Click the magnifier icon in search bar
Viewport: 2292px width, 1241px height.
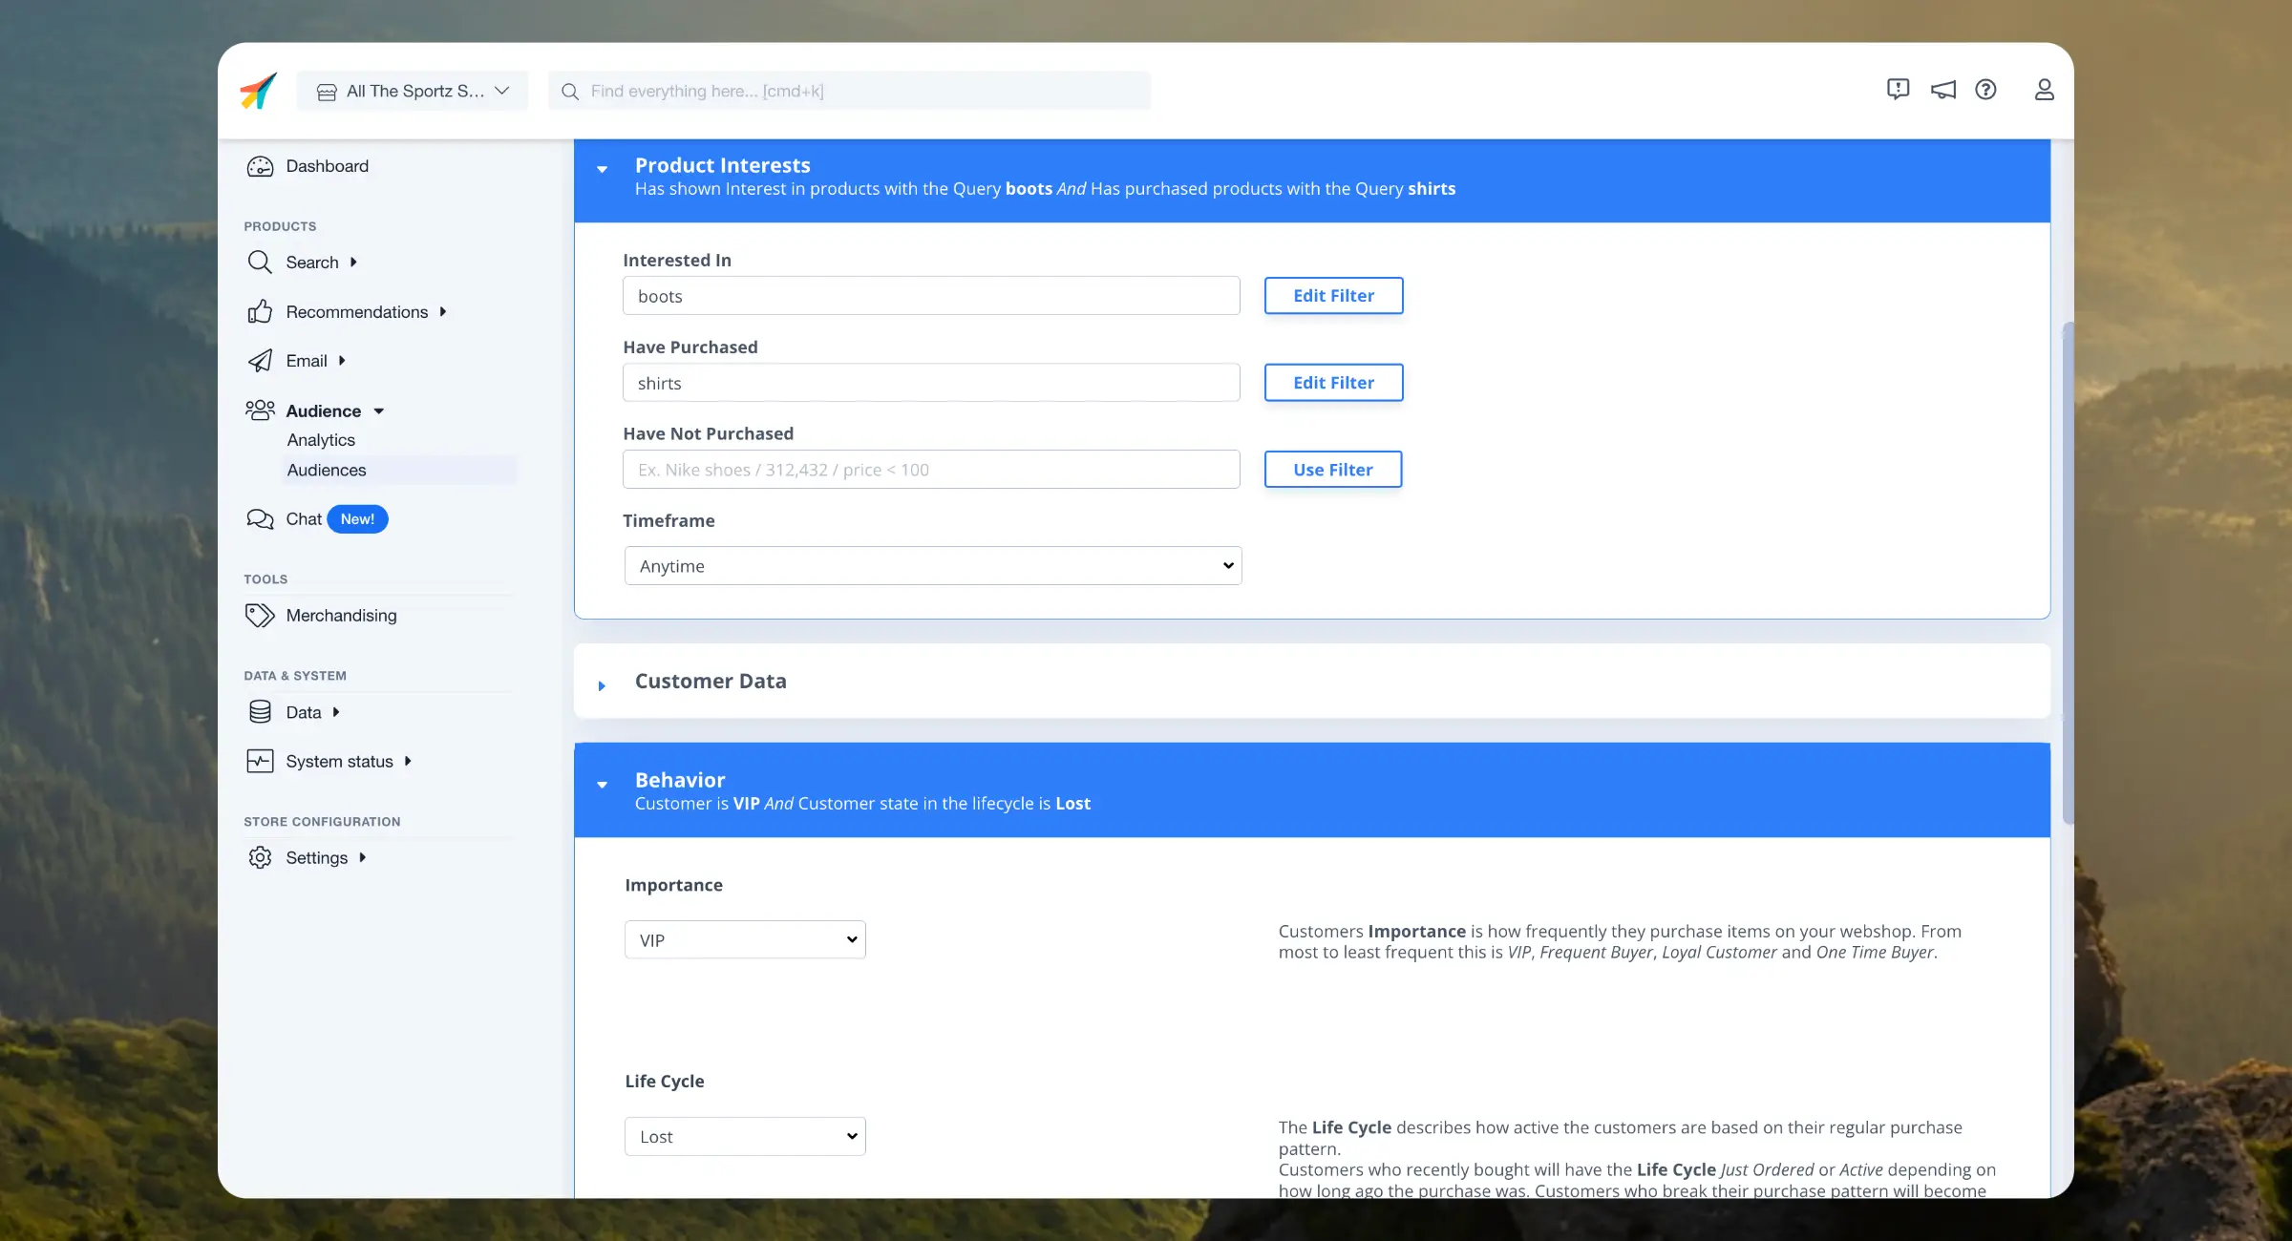[x=570, y=92]
